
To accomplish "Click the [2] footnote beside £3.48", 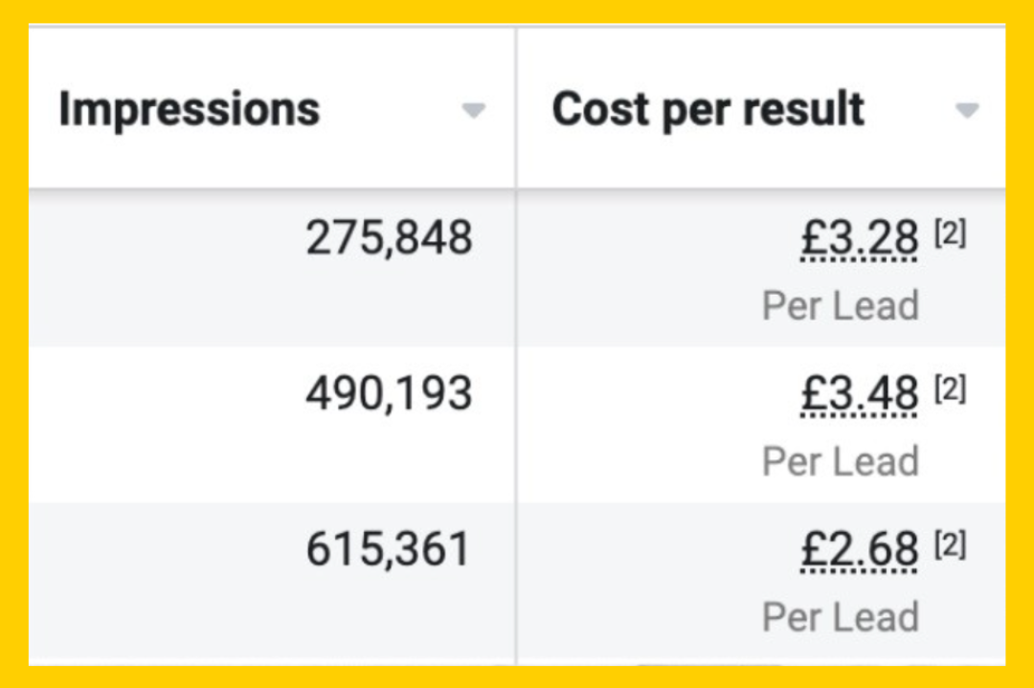I will click(x=950, y=389).
